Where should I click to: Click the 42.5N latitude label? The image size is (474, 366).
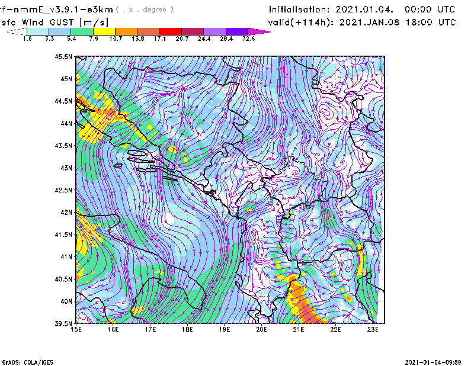point(63,190)
